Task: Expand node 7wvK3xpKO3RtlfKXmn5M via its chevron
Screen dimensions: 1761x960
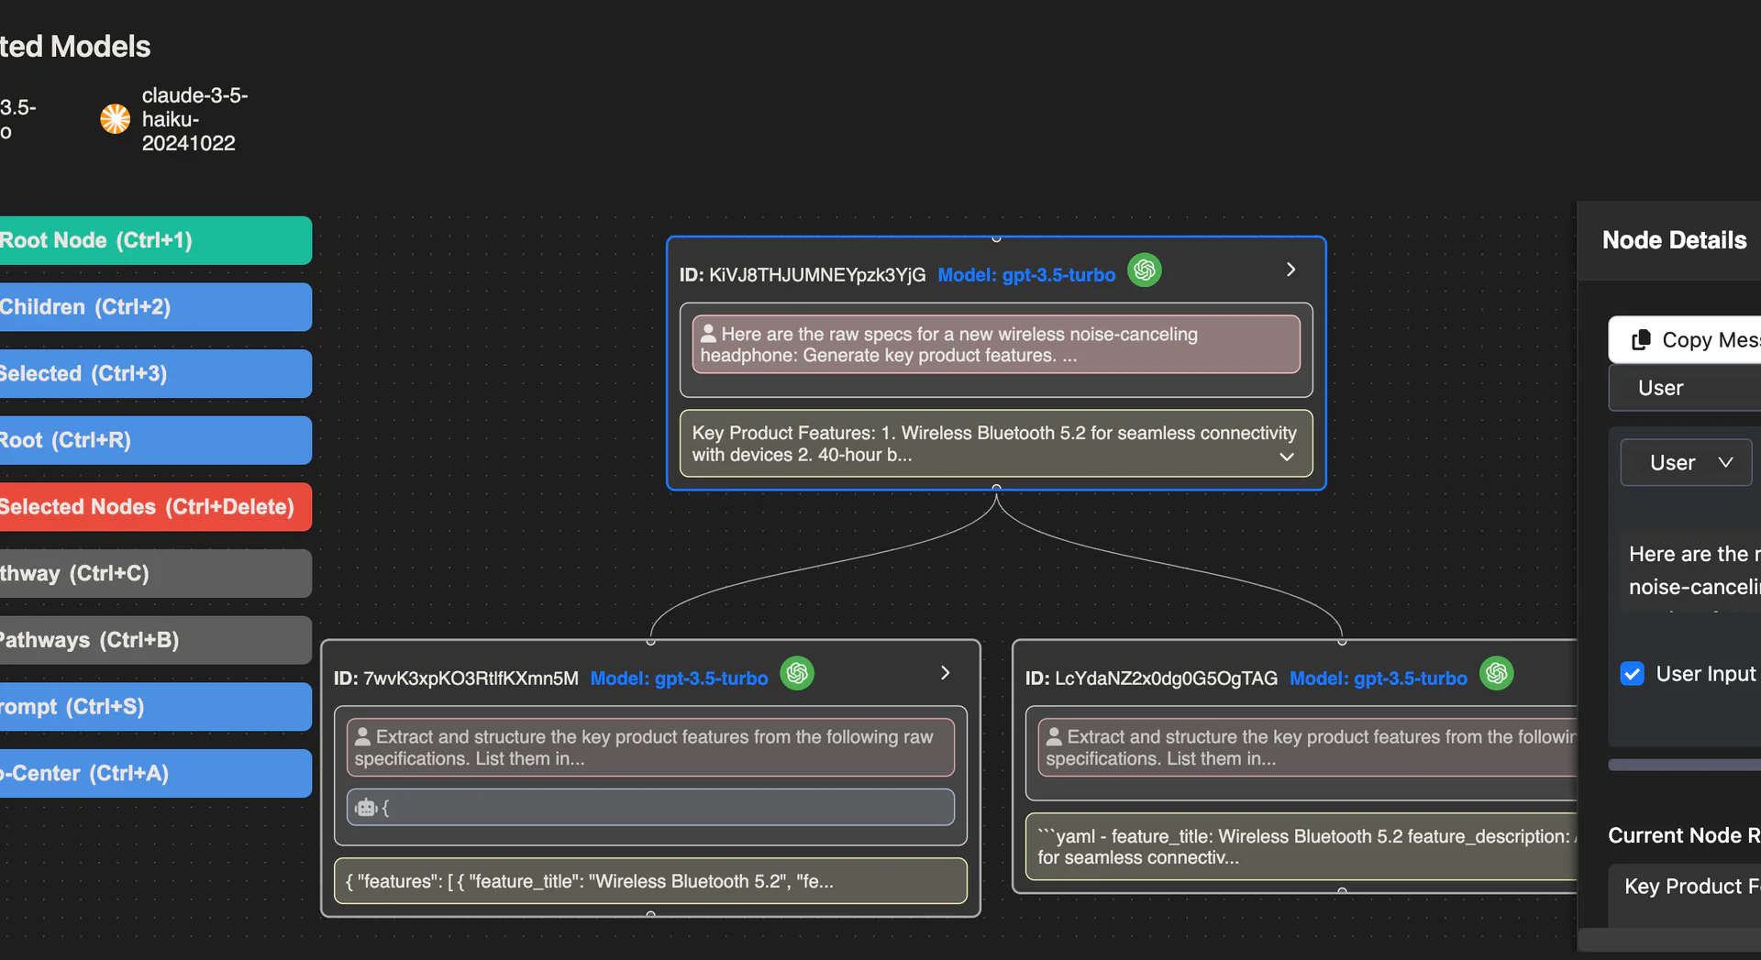Action: pos(945,672)
